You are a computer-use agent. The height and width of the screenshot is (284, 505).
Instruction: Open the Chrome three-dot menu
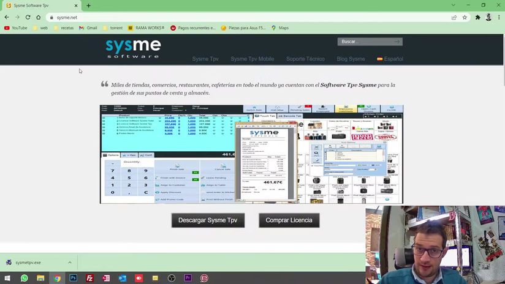pyautogui.click(x=499, y=17)
